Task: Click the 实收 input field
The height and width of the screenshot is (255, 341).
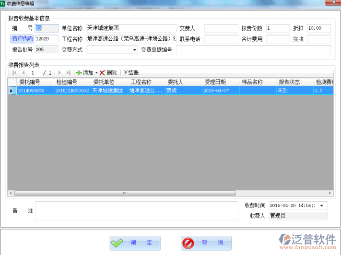Action: [x=319, y=39]
